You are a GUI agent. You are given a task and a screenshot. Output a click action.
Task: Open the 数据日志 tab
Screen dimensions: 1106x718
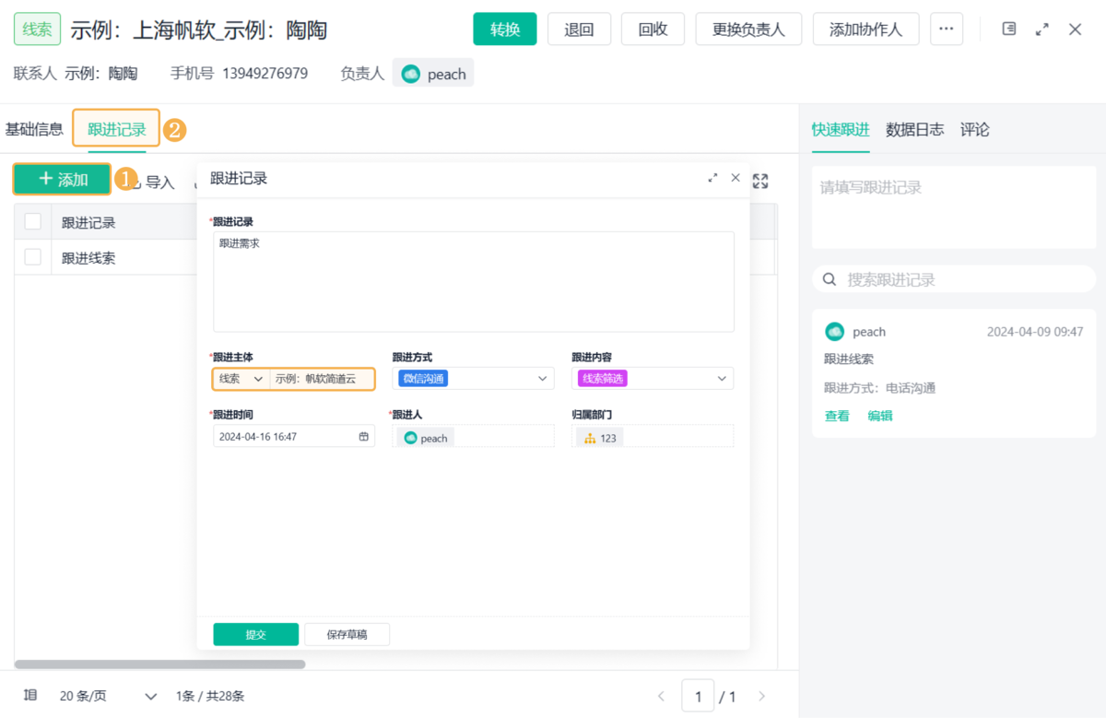pos(915,130)
